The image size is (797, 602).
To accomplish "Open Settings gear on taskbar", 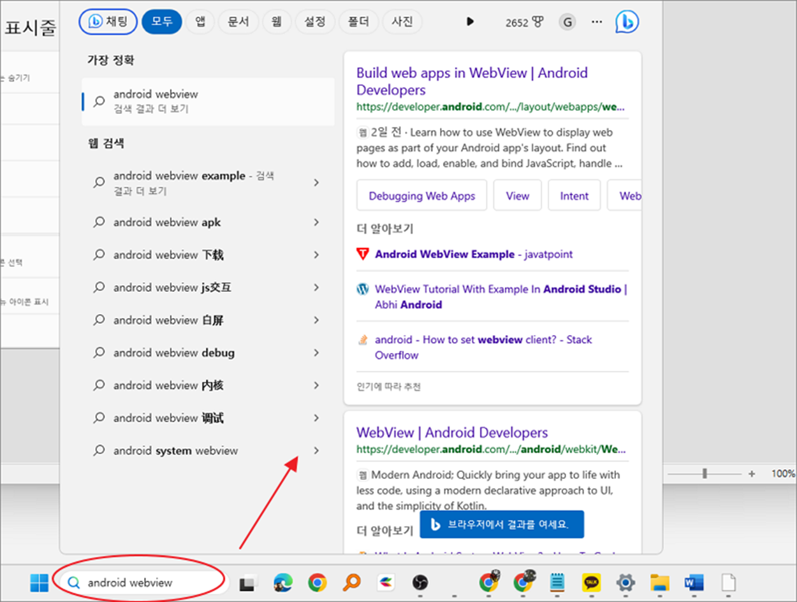I will [625, 582].
